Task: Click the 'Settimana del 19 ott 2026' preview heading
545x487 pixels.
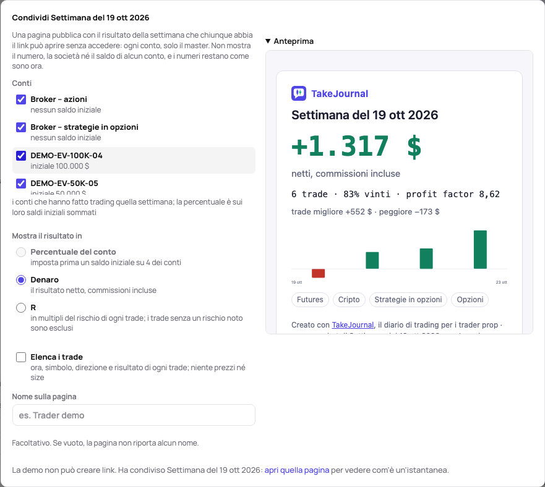Action: point(364,115)
